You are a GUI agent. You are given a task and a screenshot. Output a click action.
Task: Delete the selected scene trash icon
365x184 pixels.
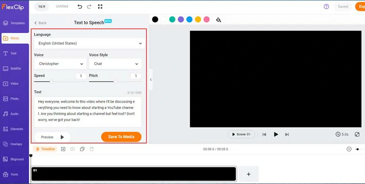[x=91, y=149]
